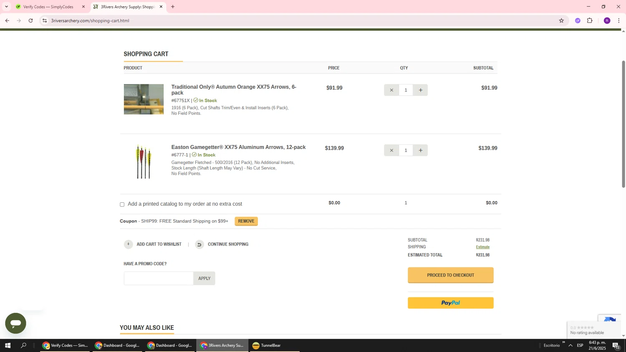Open the Extensions puzzle icon

pos(590,20)
